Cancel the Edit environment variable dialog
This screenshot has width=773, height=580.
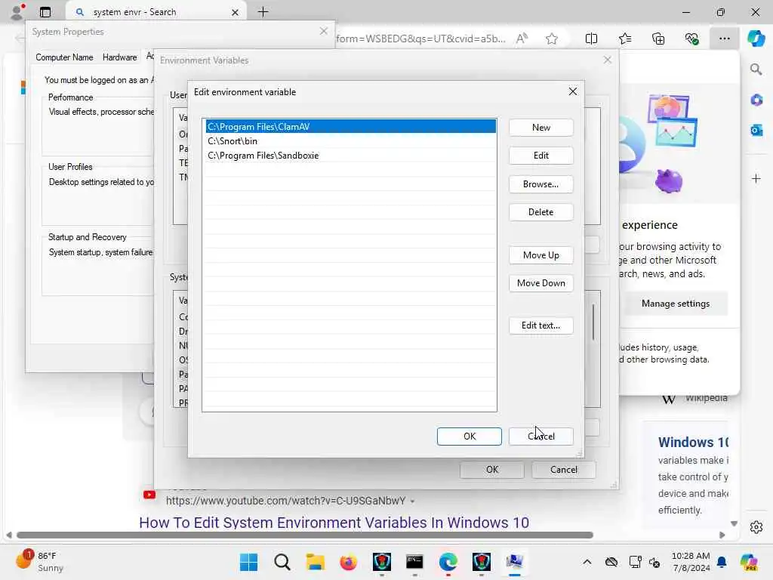[x=540, y=437]
